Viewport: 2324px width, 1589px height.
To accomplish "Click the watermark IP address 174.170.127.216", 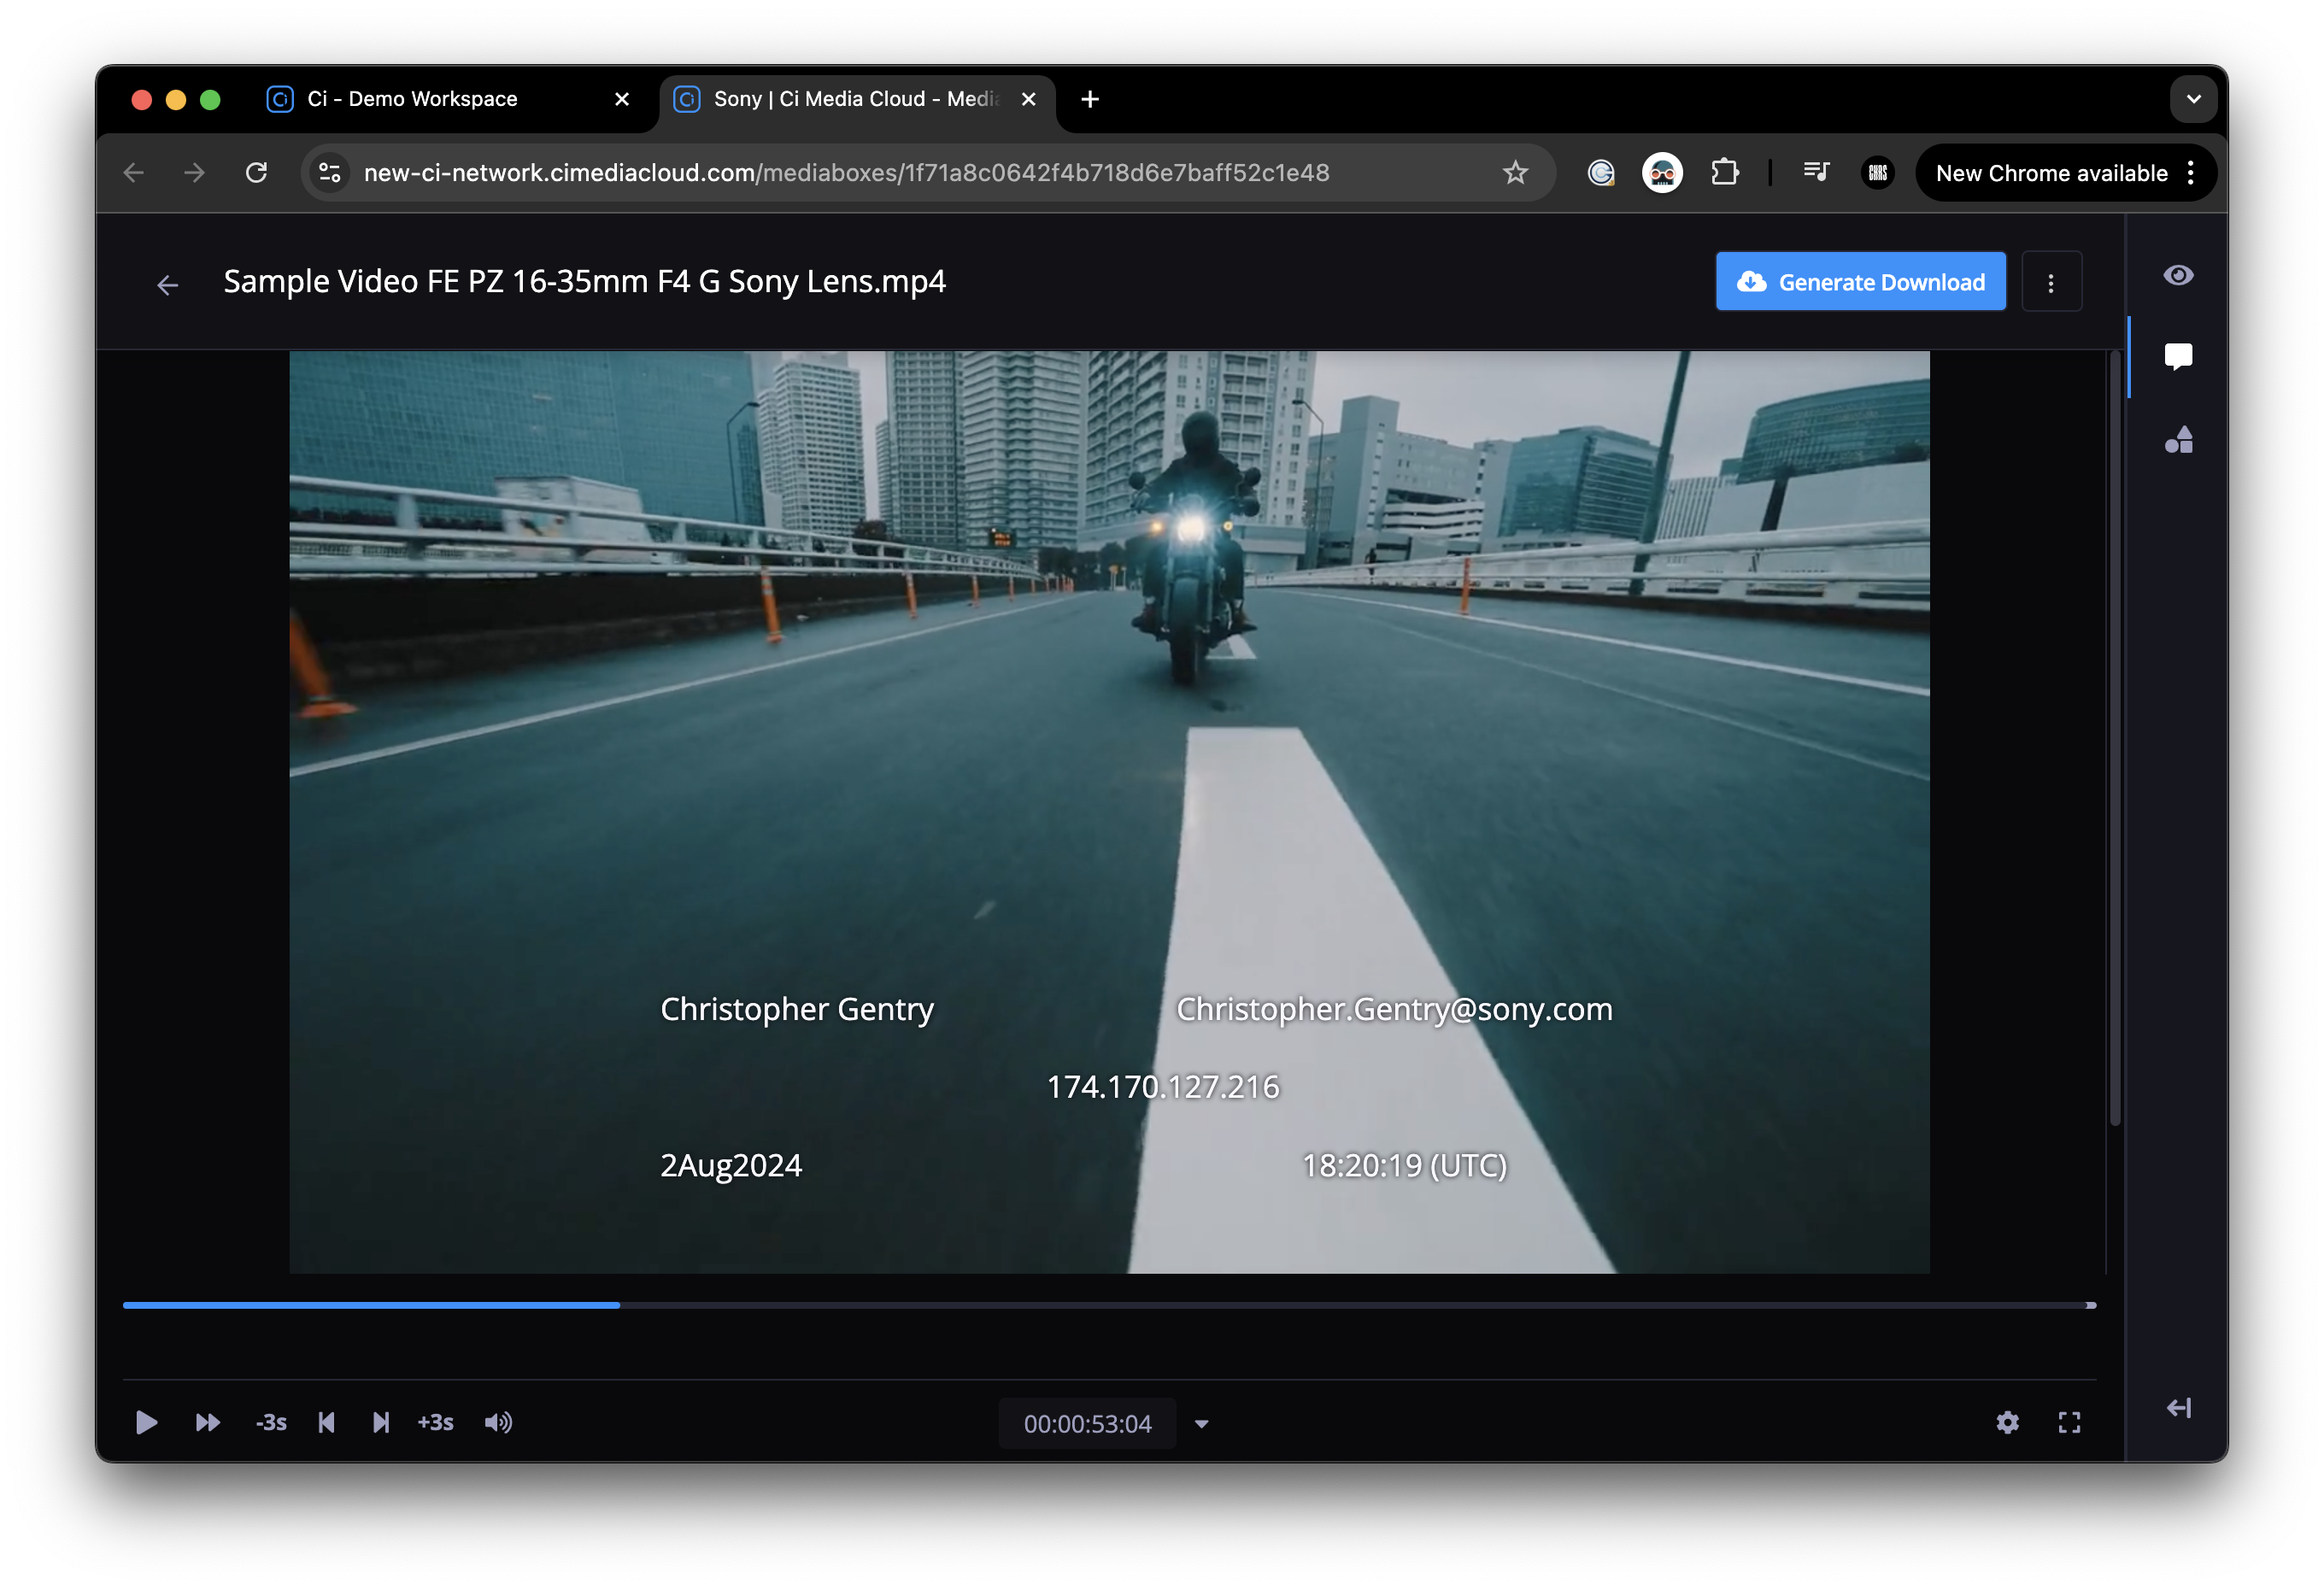I will pyautogui.click(x=1163, y=1087).
